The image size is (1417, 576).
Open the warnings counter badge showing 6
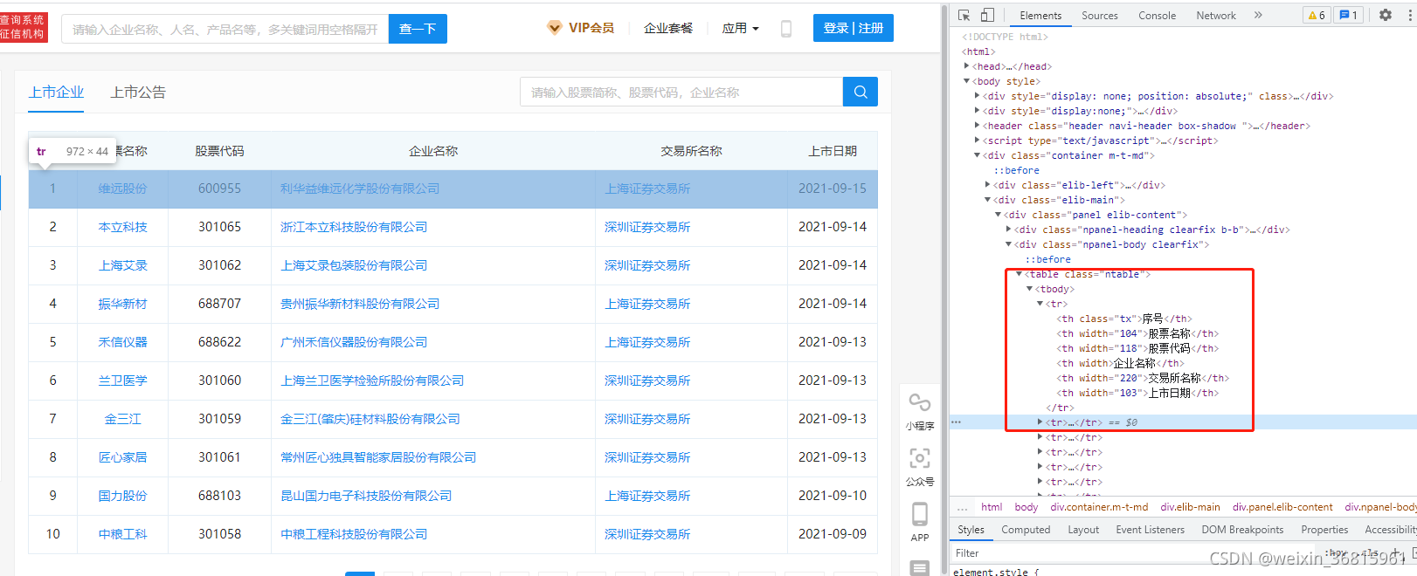(x=1316, y=15)
